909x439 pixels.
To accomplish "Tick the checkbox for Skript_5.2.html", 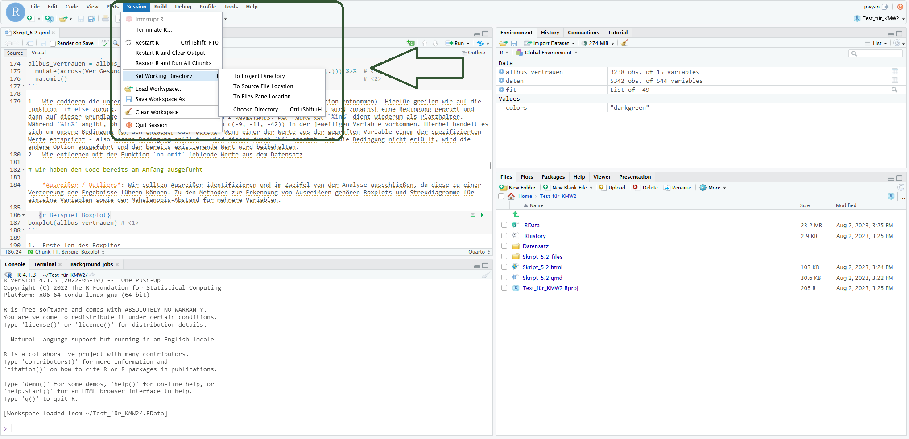I will pyautogui.click(x=504, y=267).
